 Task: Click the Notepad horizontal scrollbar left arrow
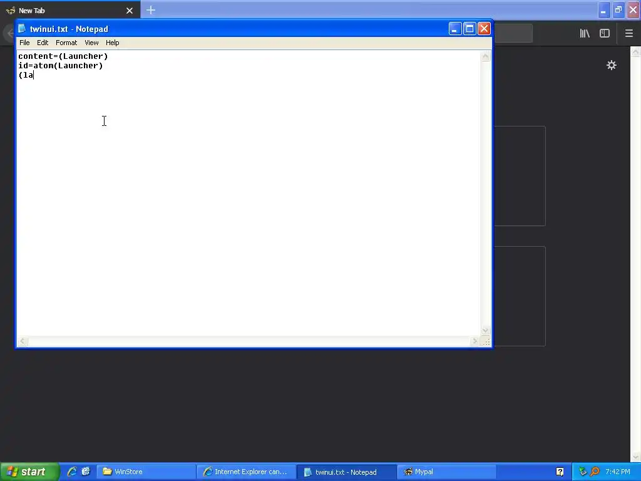click(x=23, y=341)
